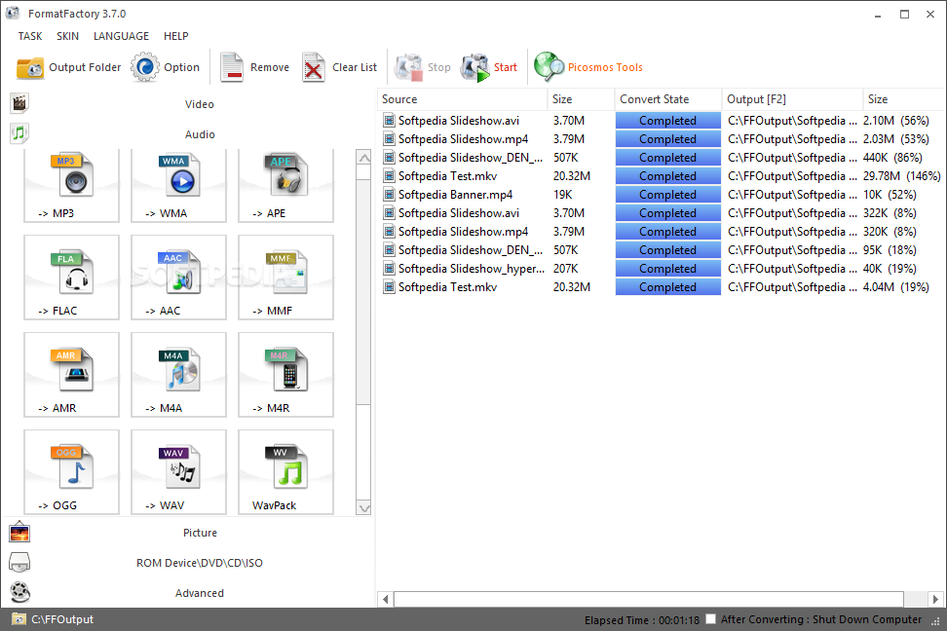Click the task list left scroll arrow
Viewport: 947px width, 631px height.
[x=386, y=599]
